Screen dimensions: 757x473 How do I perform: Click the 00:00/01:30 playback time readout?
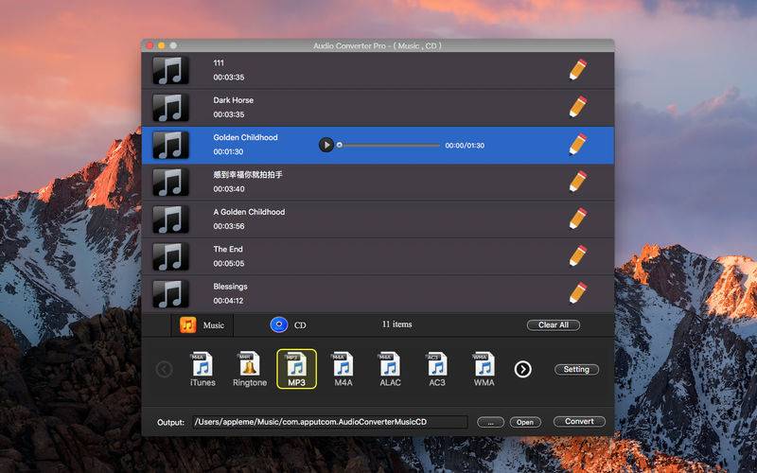point(465,146)
